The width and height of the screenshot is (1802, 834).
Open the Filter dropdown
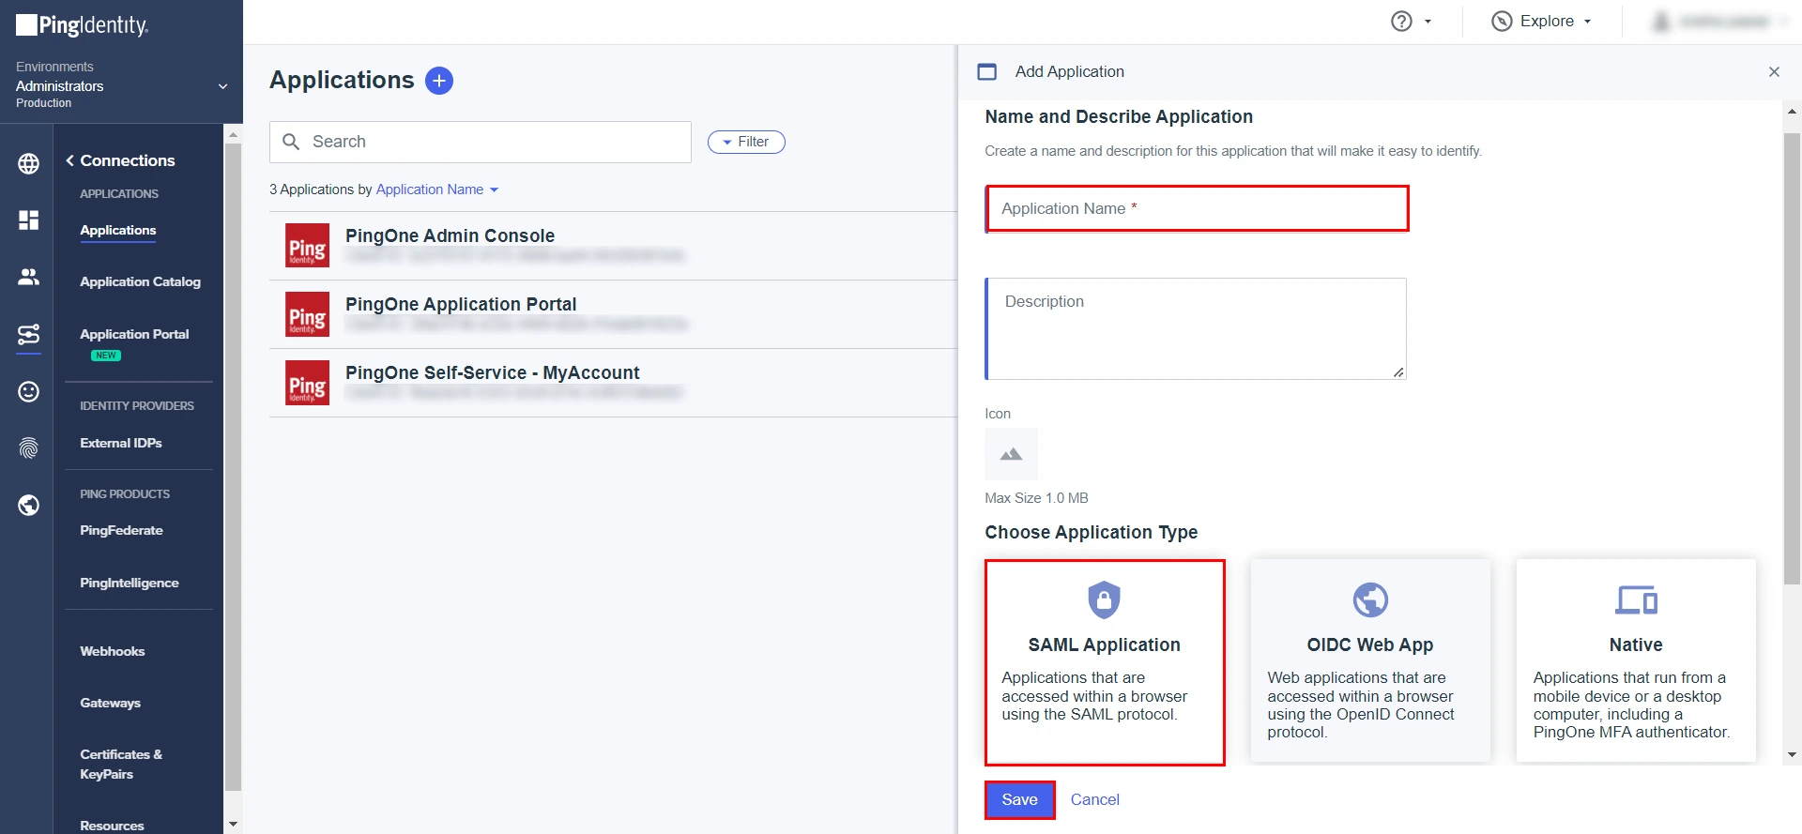(746, 142)
